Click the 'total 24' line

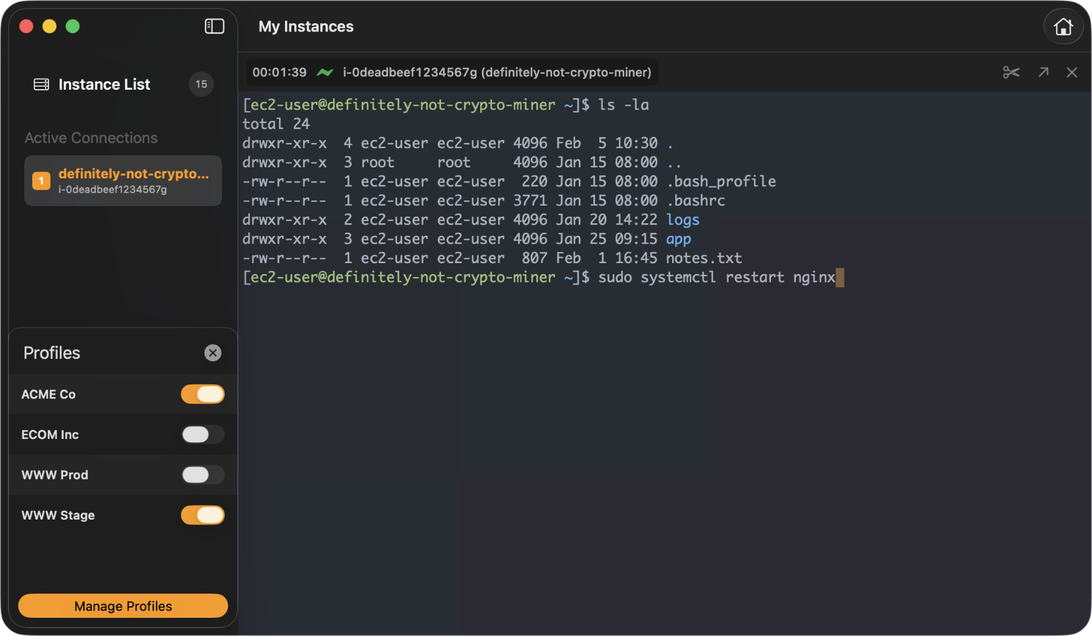click(276, 124)
